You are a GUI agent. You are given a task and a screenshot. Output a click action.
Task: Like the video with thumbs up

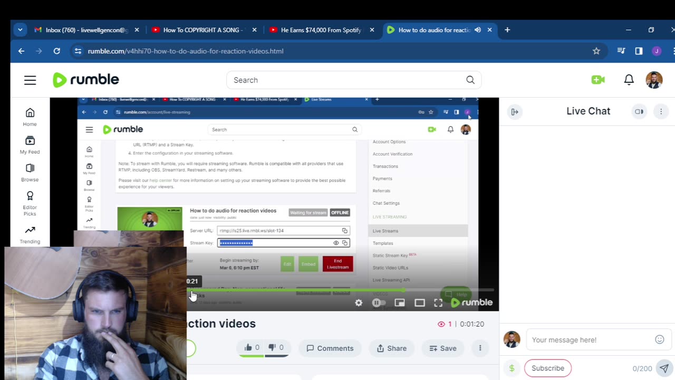click(x=252, y=348)
